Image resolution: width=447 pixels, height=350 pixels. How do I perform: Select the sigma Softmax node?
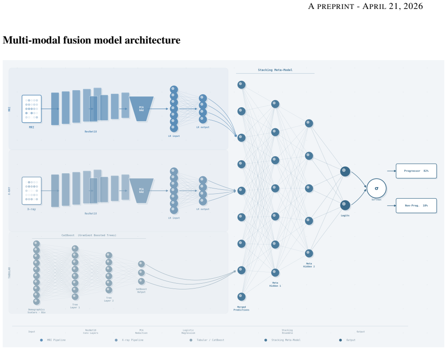click(376, 188)
